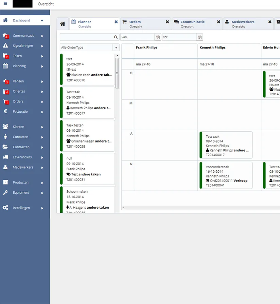Click the hamburger menu icon top left
This screenshot has width=280, height=304.
point(5,3)
